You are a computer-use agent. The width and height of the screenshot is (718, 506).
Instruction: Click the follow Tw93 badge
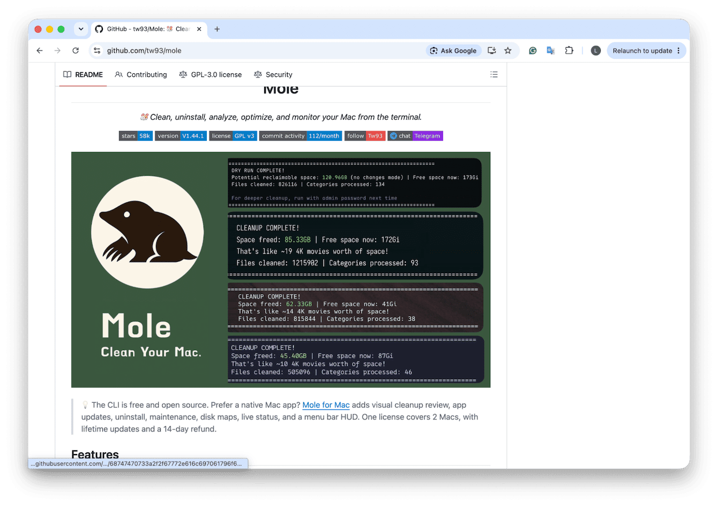pyautogui.click(x=365, y=136)
